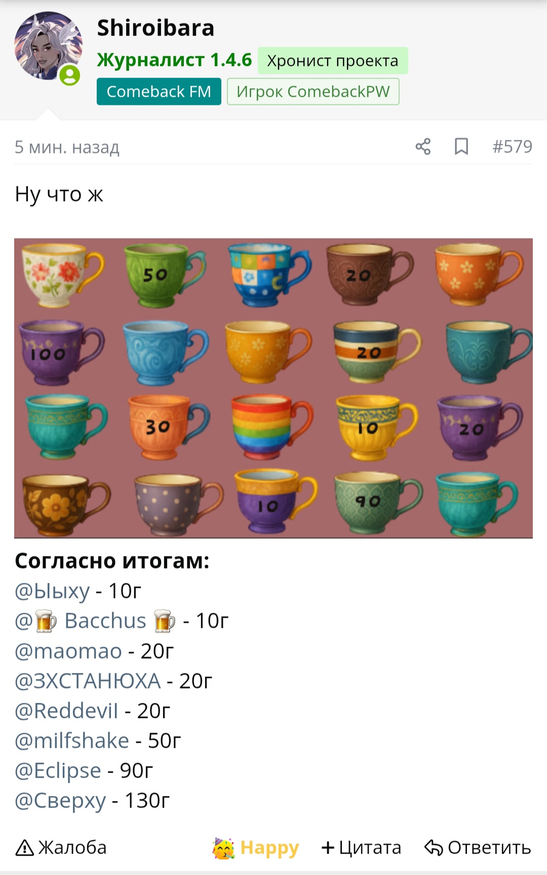
Task: Enlarge the teacups picture
Action: 273,388
